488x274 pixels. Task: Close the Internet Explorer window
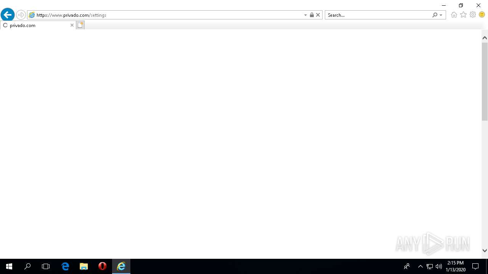(x=478, y=5)
